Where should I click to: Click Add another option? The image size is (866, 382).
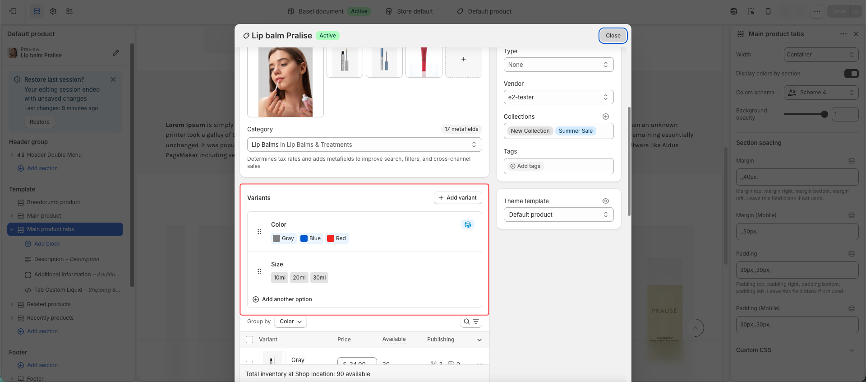tap(282, 299)
